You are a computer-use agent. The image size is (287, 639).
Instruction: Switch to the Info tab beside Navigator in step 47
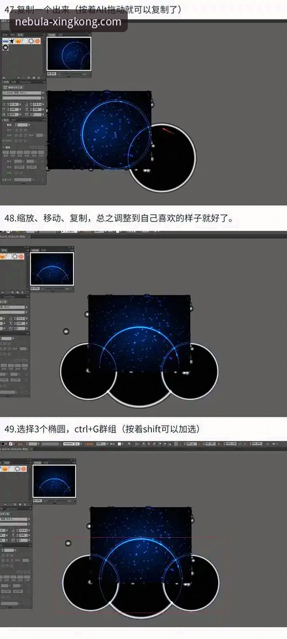61,35
